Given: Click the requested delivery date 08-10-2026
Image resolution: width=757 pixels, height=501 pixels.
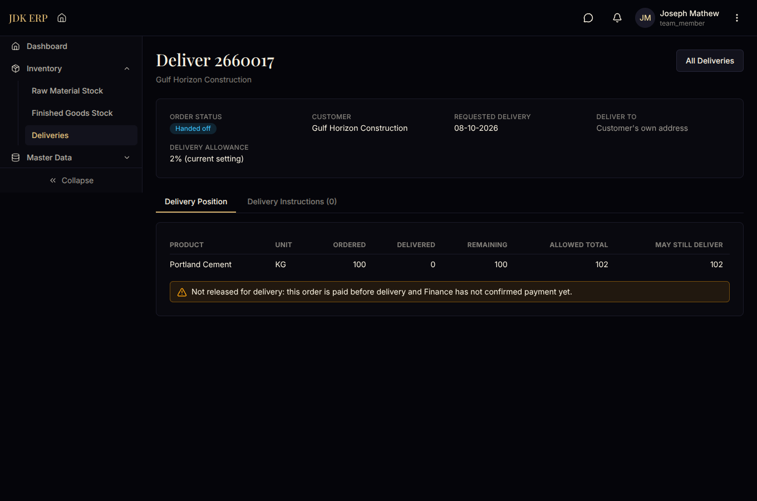Looking at the screenshot, I should click(476, 128).
